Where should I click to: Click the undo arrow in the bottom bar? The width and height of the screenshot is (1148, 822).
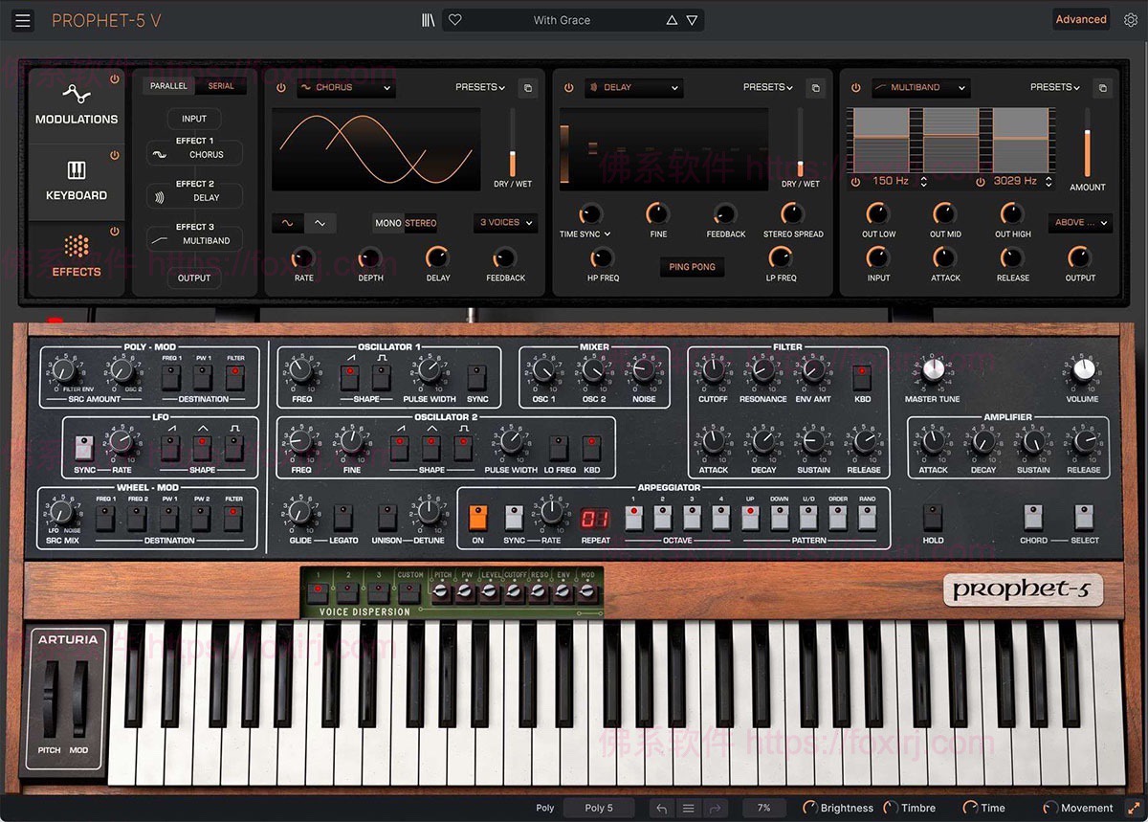pyautogui.click(x=661, y=808)
